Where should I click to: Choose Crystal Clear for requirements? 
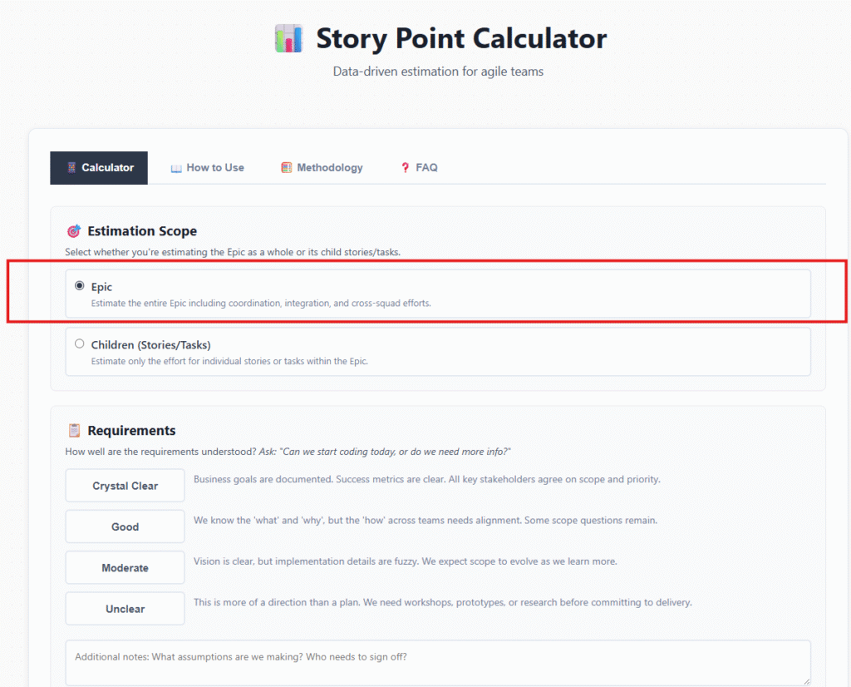[125, 486]
